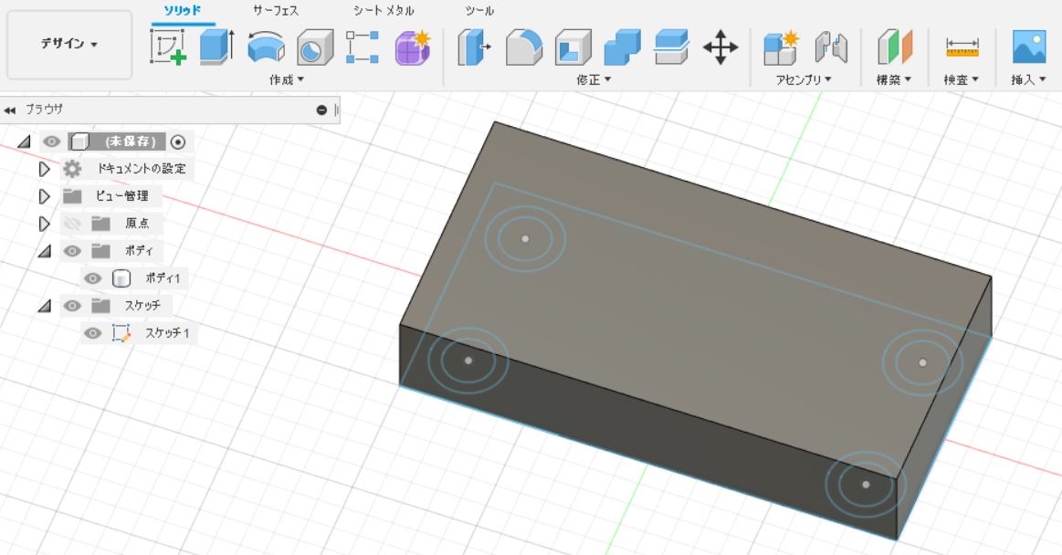The image size is (1062, 555).
Task: Hide ボディ1 using its eye icon
Action: pyautogui.click(x=93, y=278)
